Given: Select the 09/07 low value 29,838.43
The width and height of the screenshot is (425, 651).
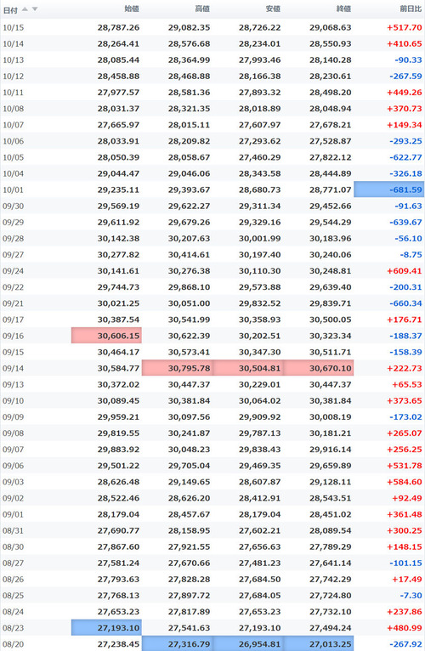Looking at the screenshot, I should pos(259,450).
